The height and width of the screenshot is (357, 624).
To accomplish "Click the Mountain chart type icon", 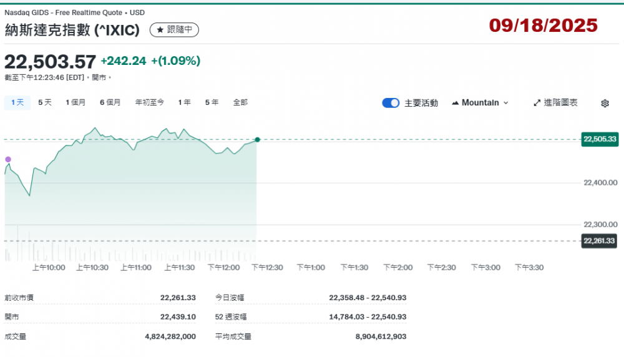I will click(x=455, y=103).
